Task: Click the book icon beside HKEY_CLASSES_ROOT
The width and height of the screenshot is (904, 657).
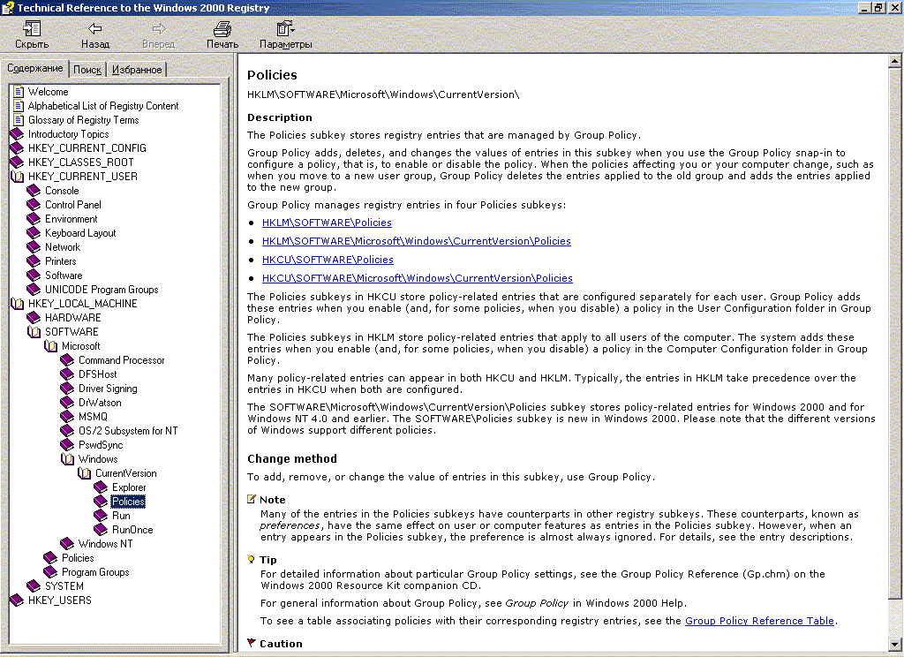Action: point(18,162)
